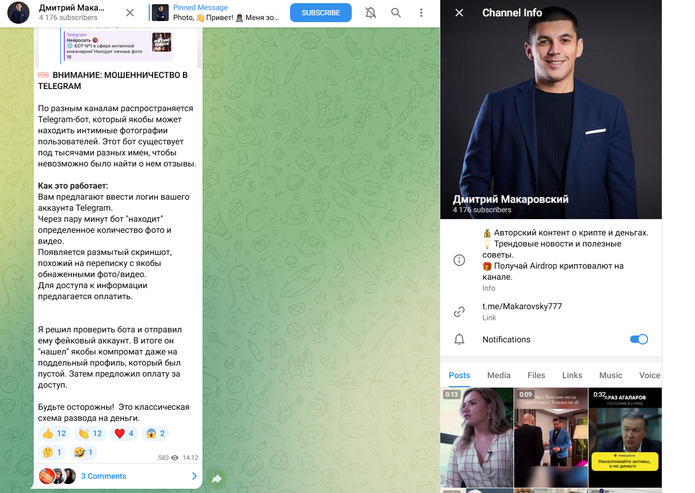695x493 pixels.
Task: Click the info circle icon beside description
Action: click(x=459, y=260)
